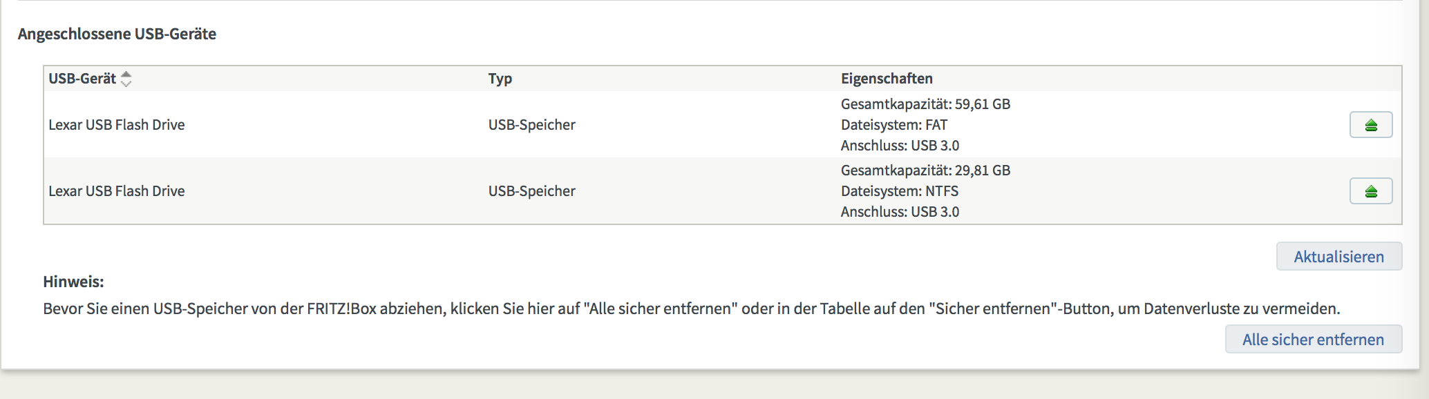Select Lexar drive name in the FAT row
The width and height of the screenshot is (1429, 399).
pyautogui.click(x=117, y=125)
